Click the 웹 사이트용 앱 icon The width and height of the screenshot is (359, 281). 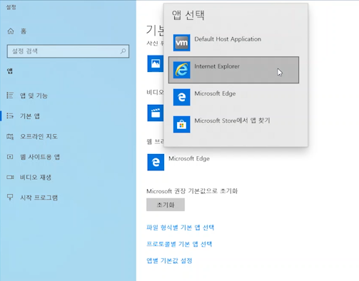[10, 157]
